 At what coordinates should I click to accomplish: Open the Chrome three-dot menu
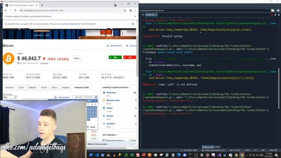click(135, 11)
